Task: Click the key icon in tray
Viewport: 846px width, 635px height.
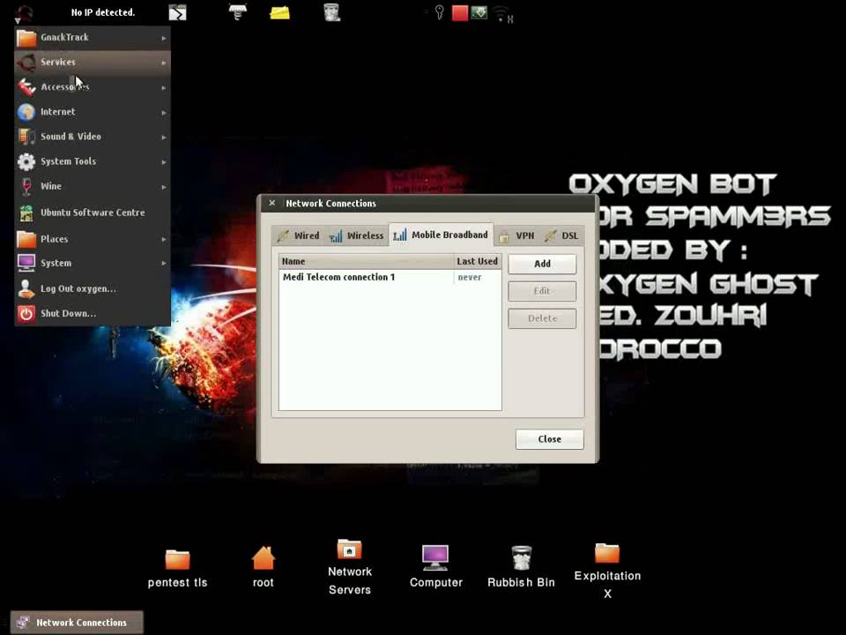Action: pos(440,11)
